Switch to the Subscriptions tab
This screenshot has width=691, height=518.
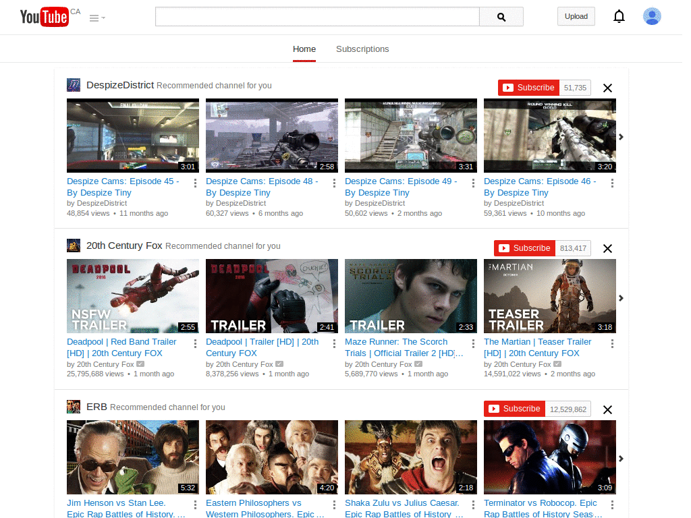tap(362, 49)
